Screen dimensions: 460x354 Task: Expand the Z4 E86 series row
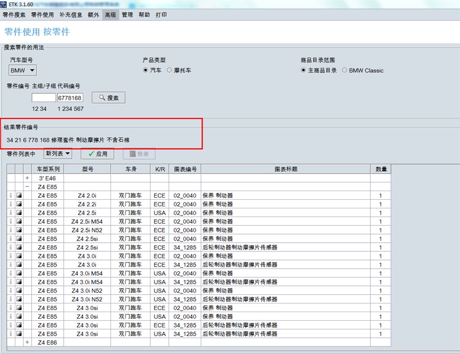[x=27, y=342]
